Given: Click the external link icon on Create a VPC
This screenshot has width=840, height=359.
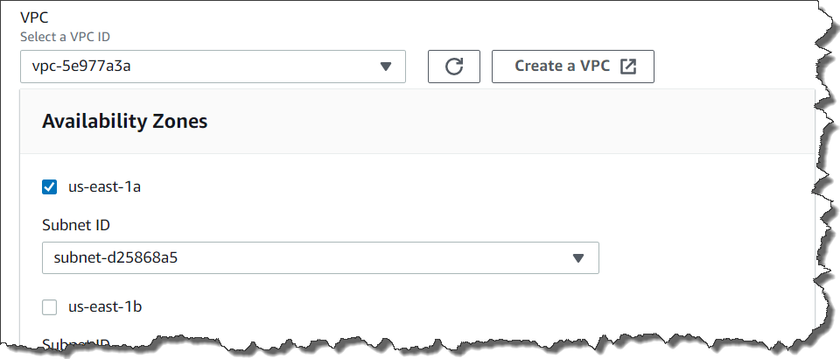Looking at the screenshot, I should click(x=628, y=67).
